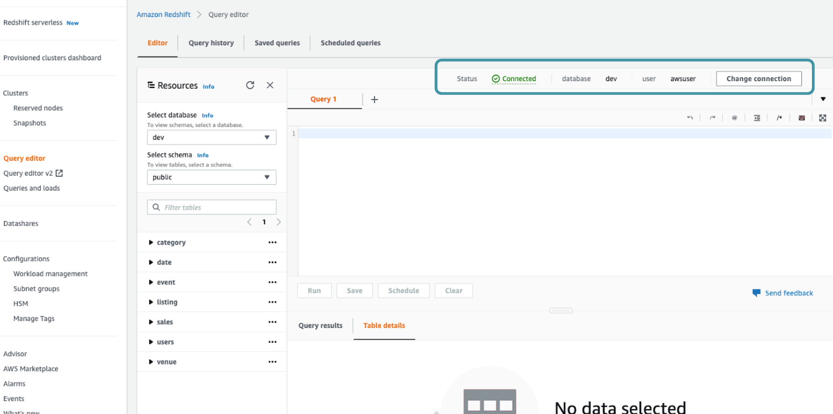Image resolution: width=833 pixels, height=414 pixels.
Task: Expand the category table
Action: [x=151, y=242]
